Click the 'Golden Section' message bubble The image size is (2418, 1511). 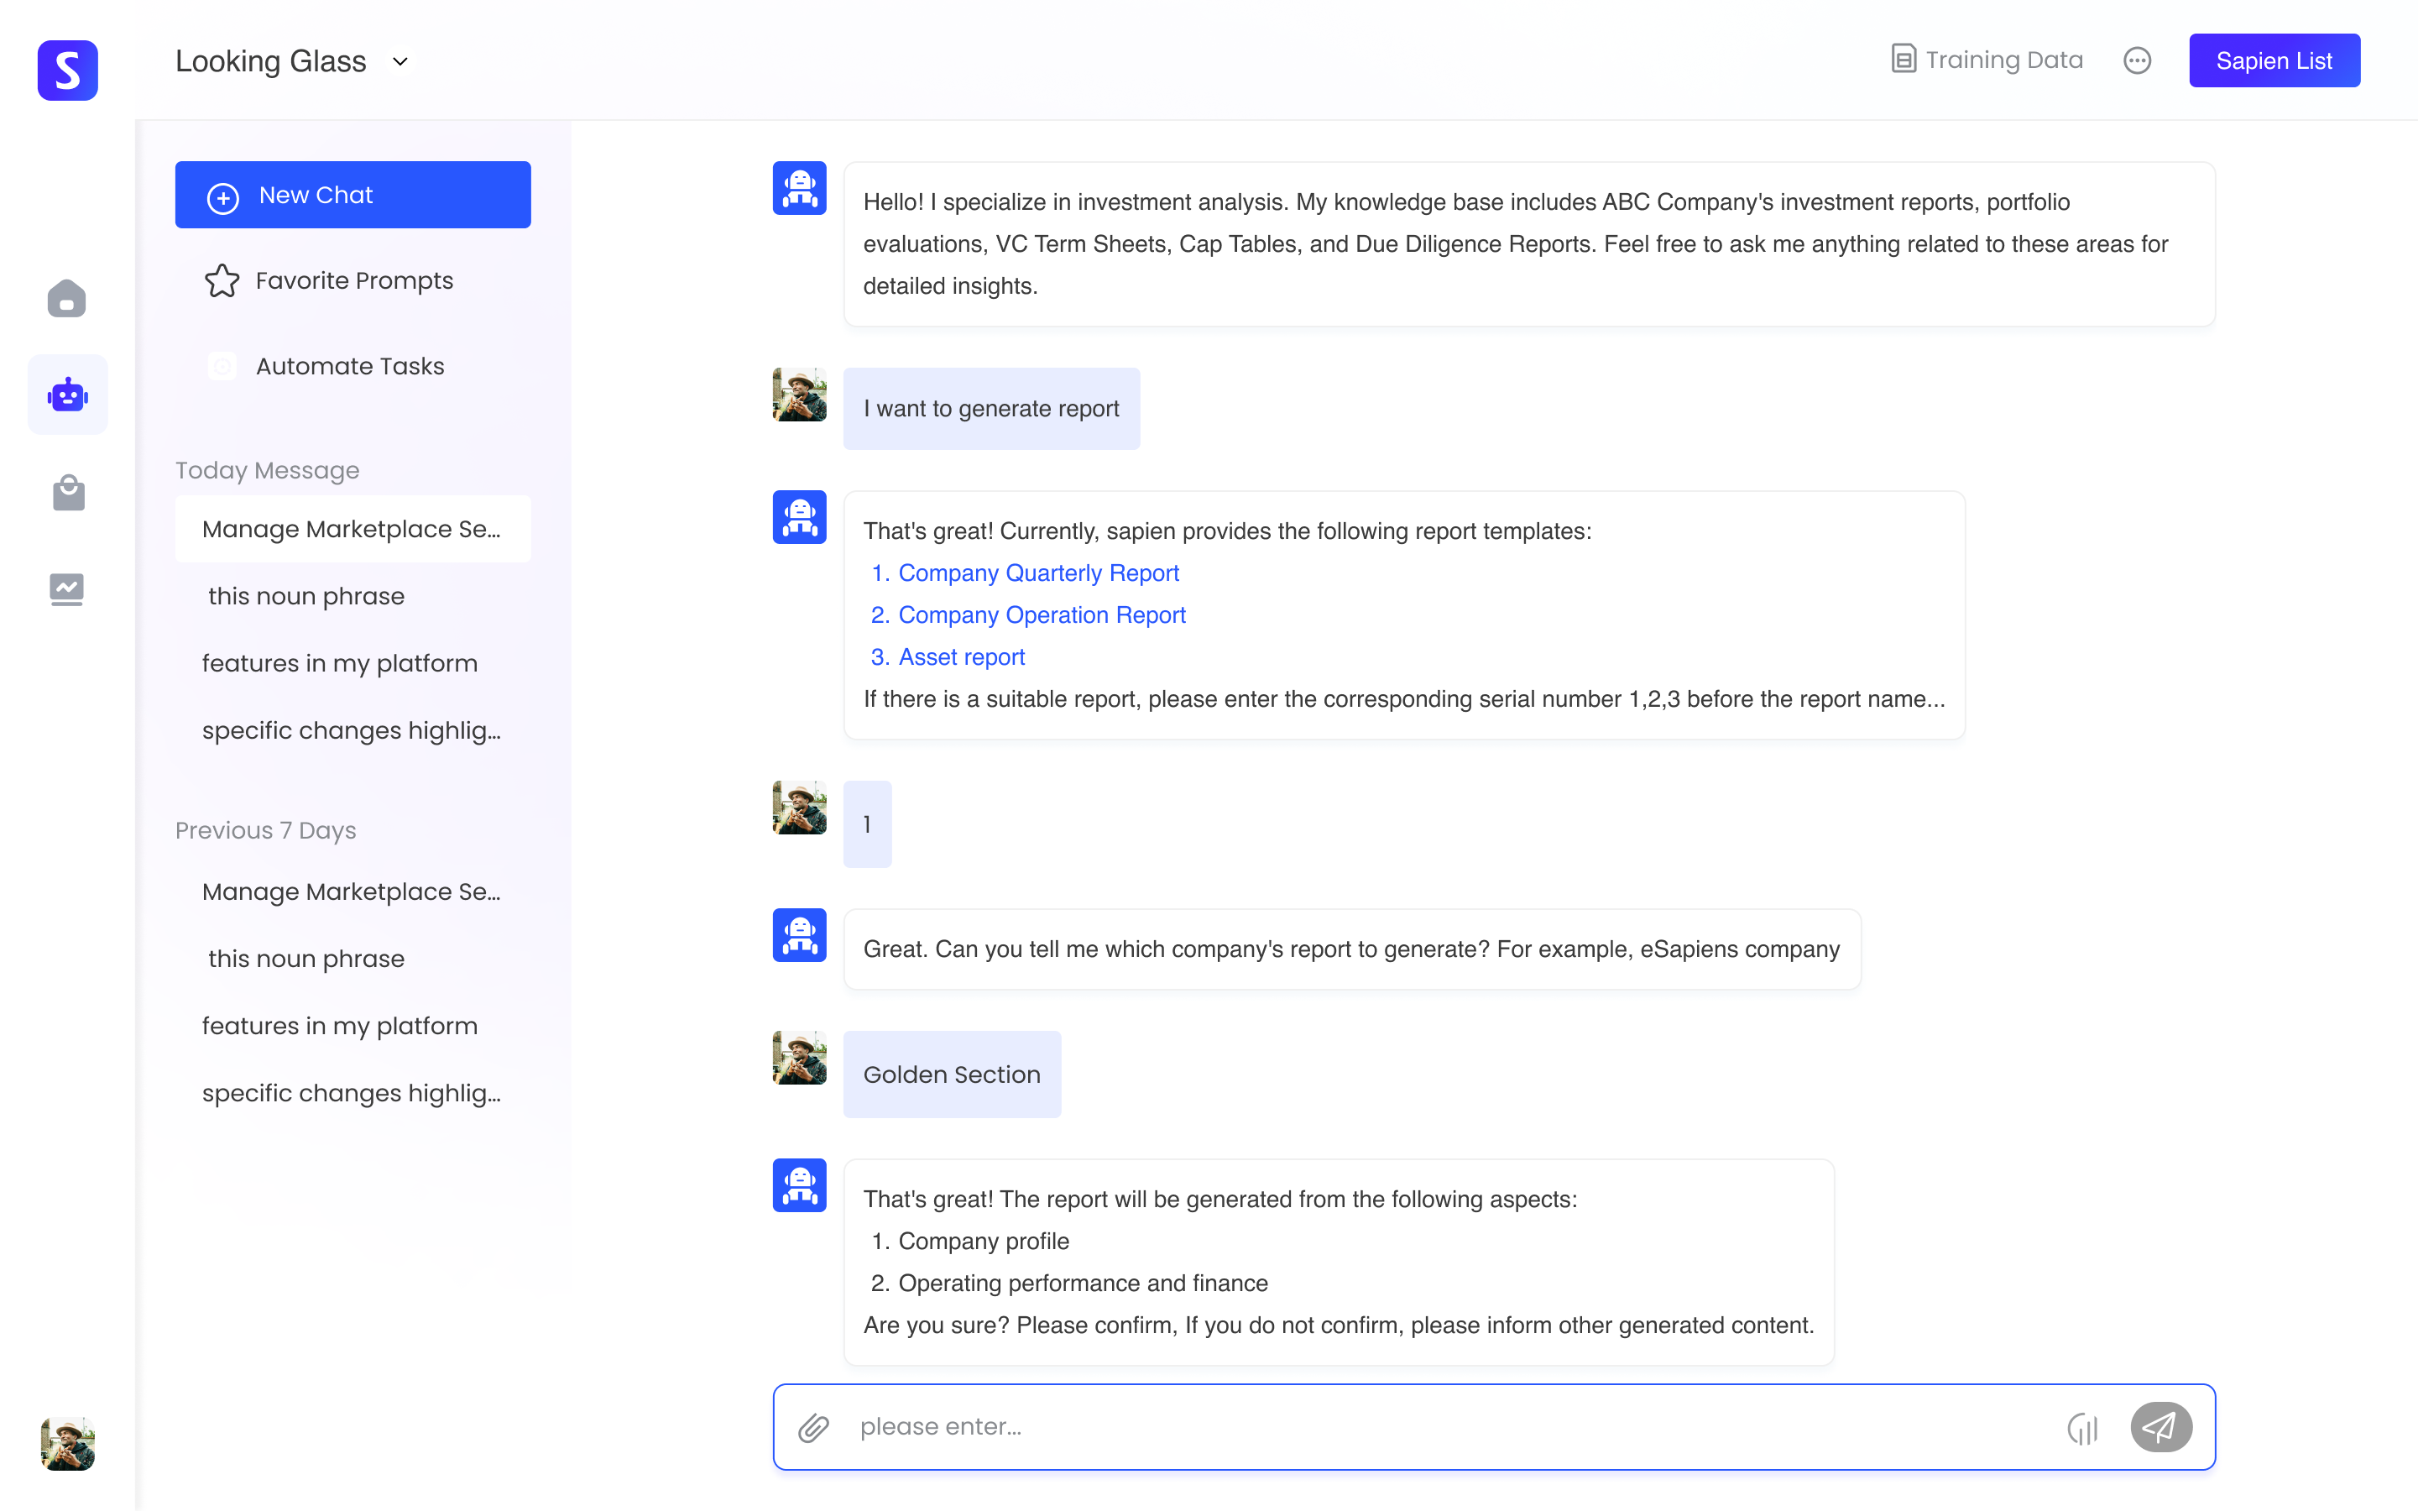[951, 1074]
